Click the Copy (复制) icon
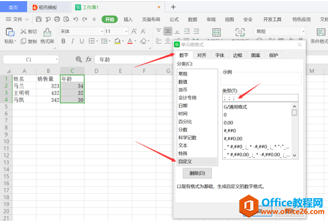 click(24, 41)
